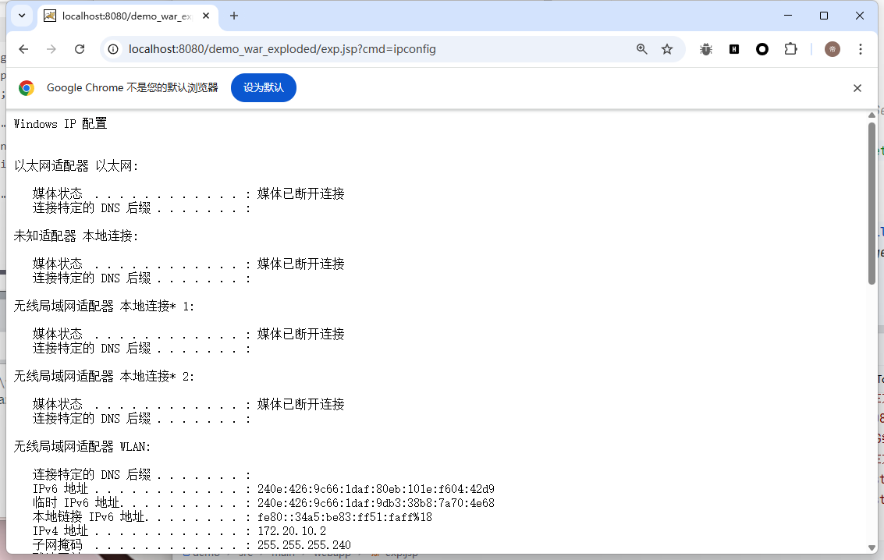Bookmark this page with the star icon
884x560 pixels.
[667, 49]
